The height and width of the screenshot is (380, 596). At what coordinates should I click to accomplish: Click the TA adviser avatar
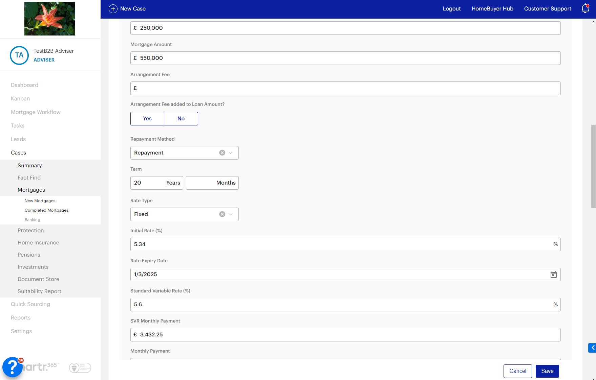19,55
